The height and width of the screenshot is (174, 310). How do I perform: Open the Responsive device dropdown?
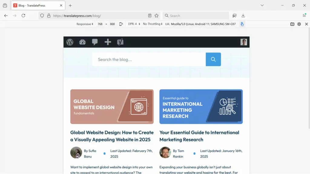85,24
